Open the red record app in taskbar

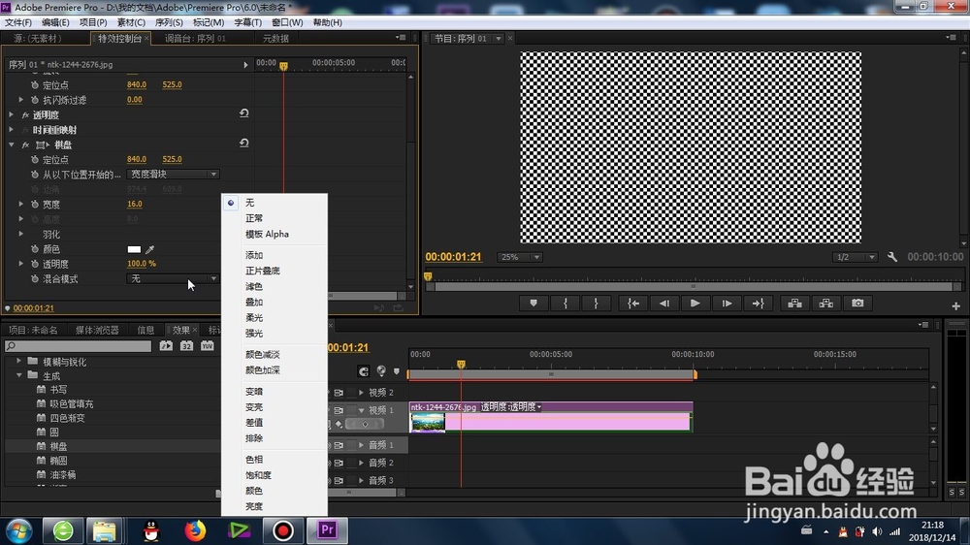point(282,530)
